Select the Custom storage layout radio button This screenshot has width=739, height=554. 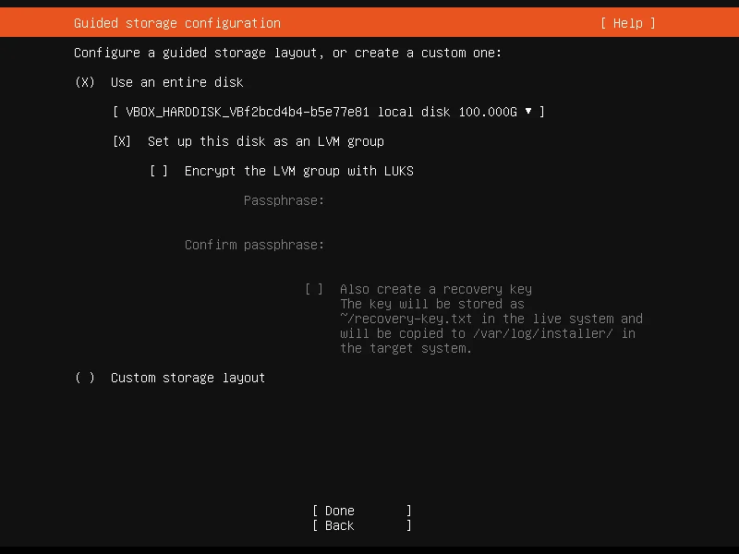[x=85, y=378]
